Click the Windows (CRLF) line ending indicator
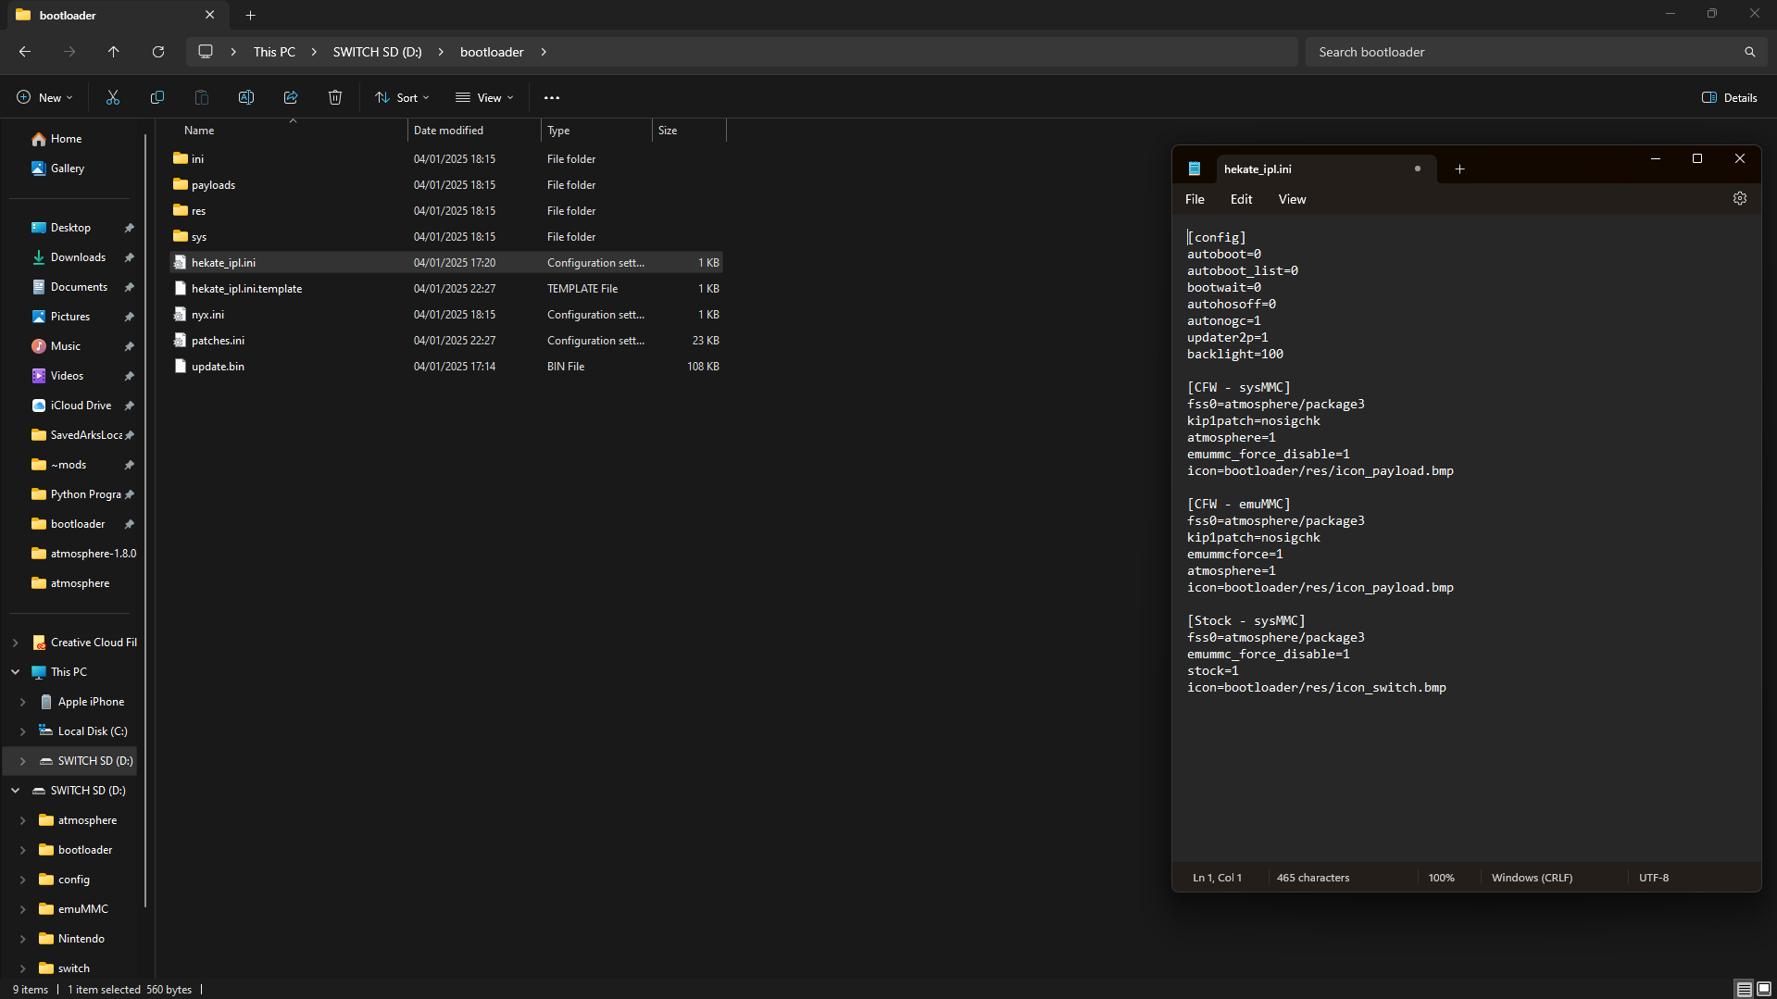 1532,878
